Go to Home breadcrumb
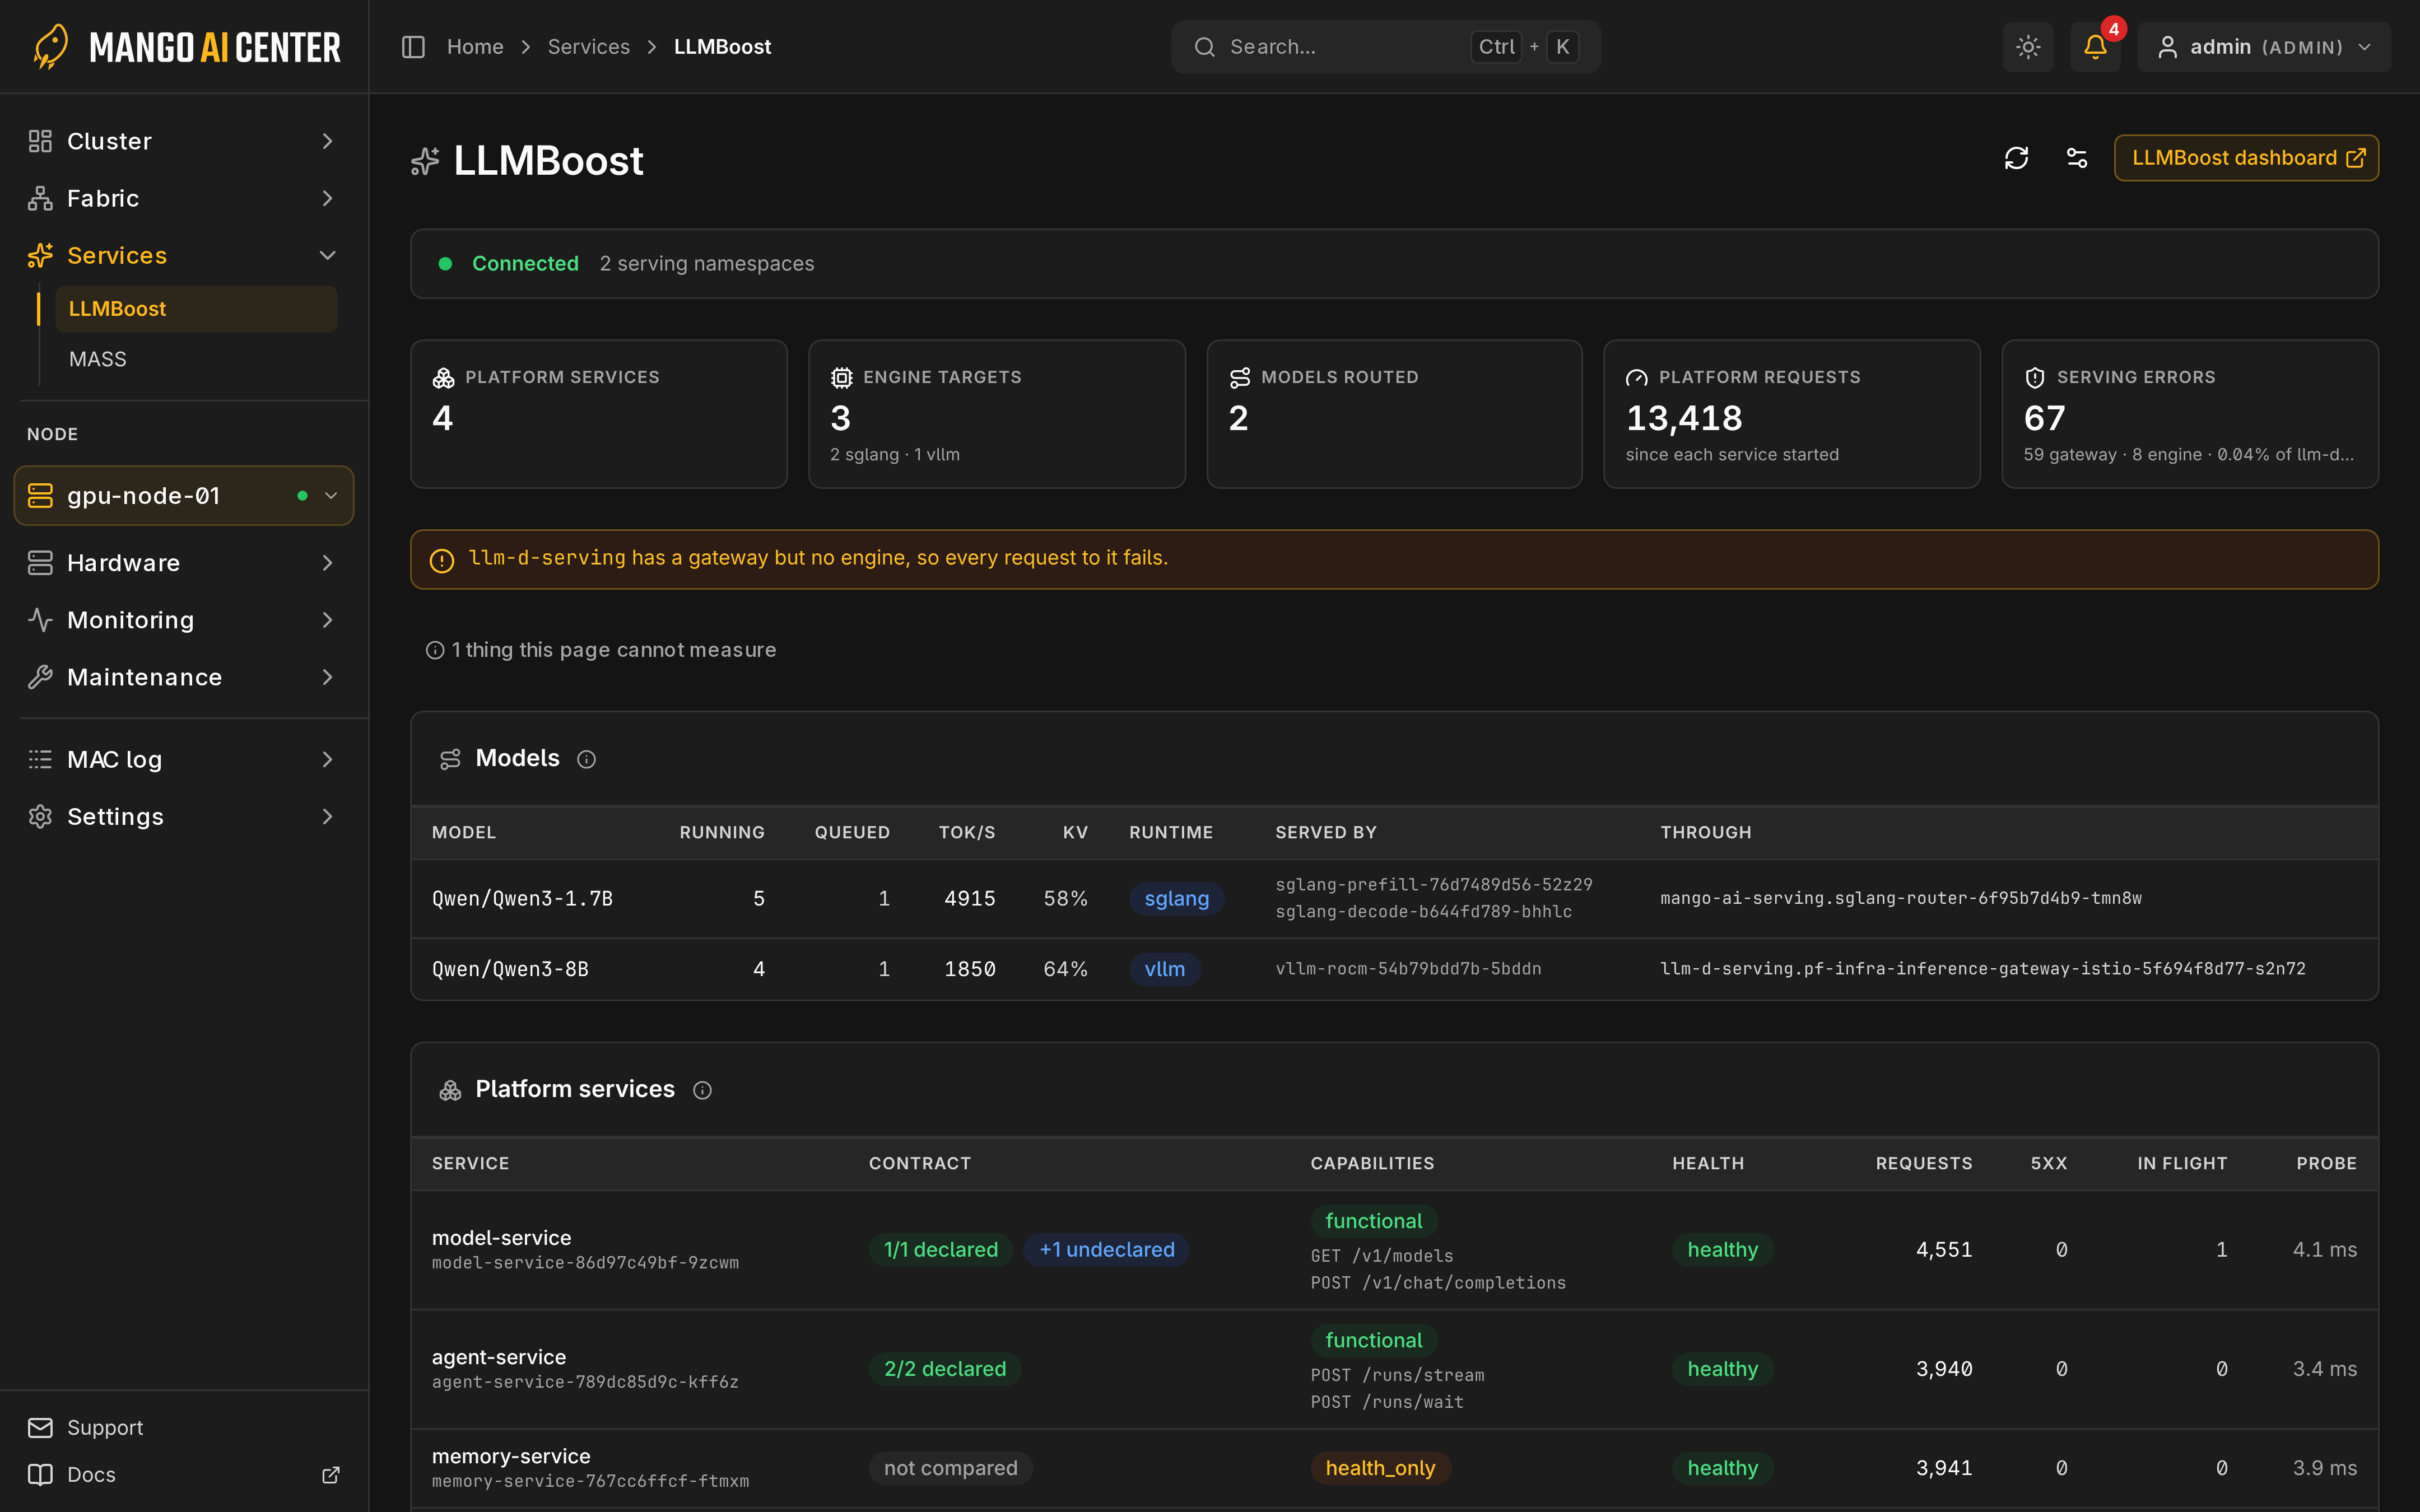 tap(475, 47)
